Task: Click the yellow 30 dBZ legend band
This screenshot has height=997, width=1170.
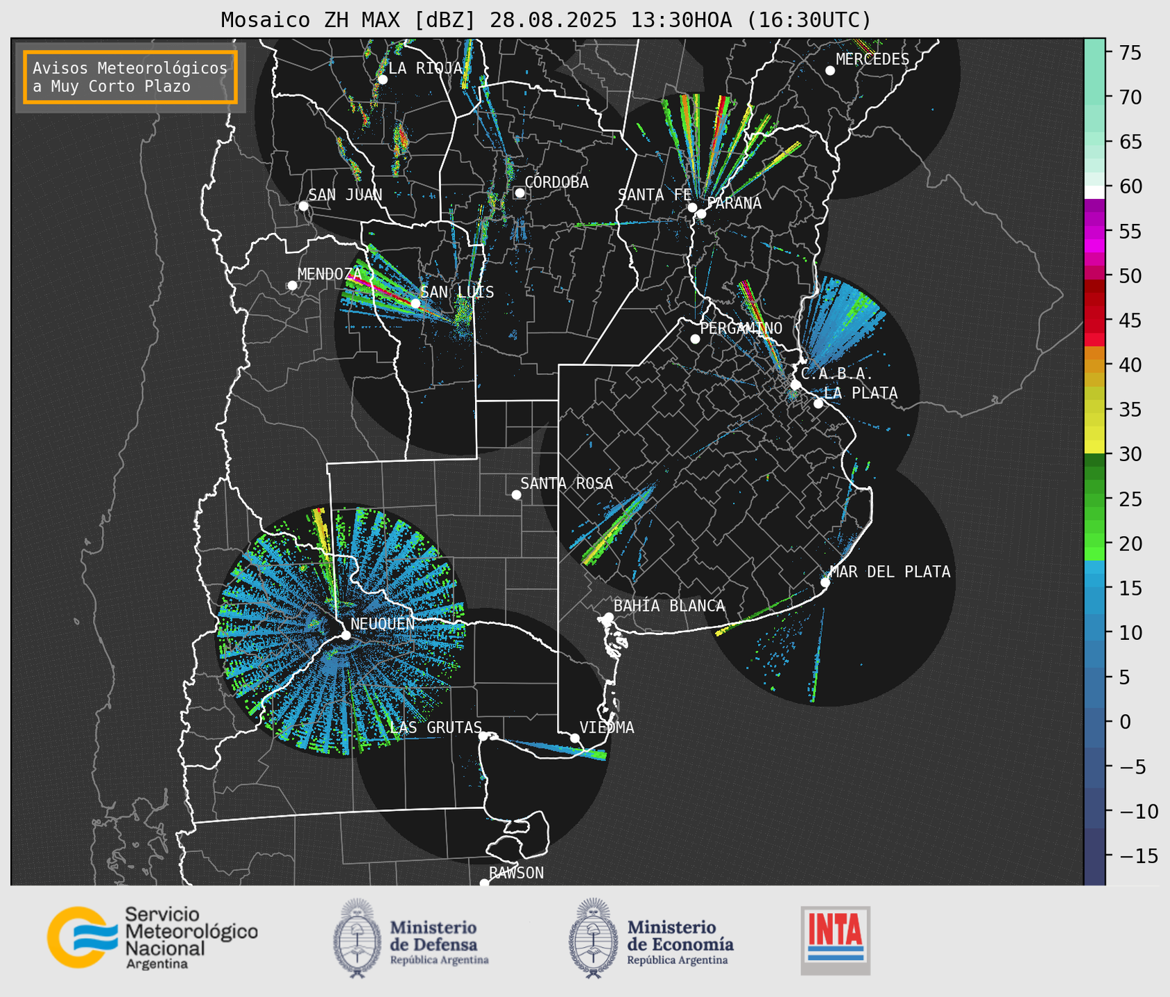Action: coord(1094,447)
